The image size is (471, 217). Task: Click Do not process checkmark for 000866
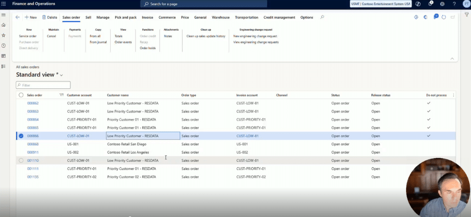point(429,136)
